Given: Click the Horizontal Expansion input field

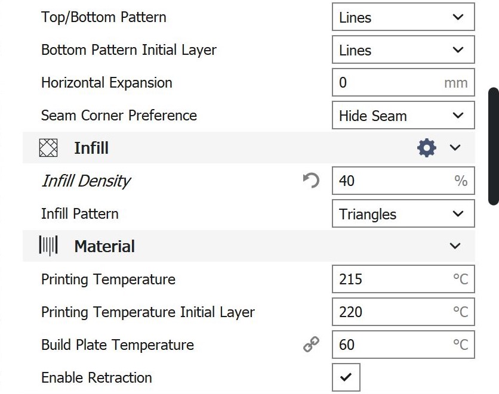Looking at the screenshot, I should tap(388, 83).
